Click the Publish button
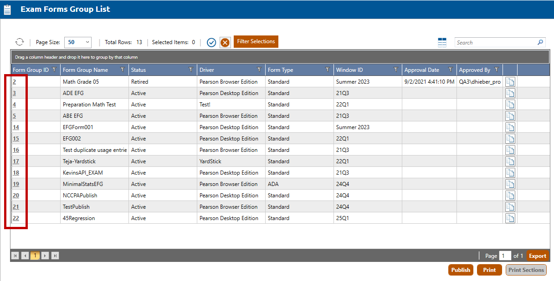The image size is (554, 281). [461, 270]
